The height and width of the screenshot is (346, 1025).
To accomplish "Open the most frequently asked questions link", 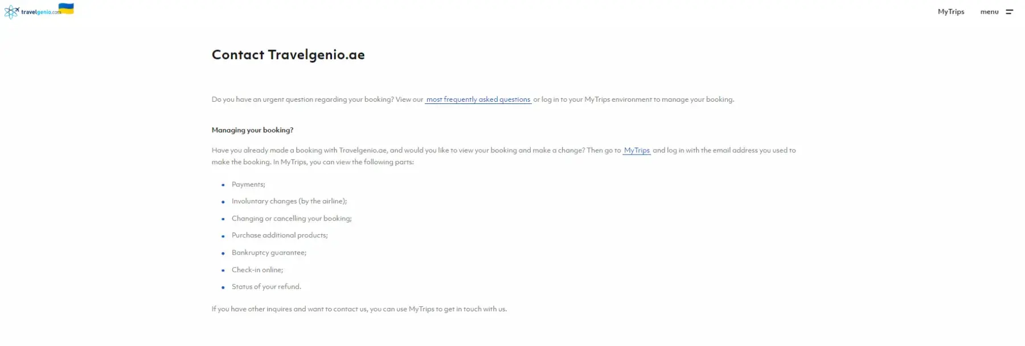I will tap(478, 99).
